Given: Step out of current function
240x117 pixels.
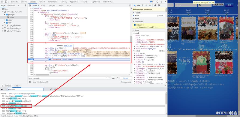Looking at the screenshot, I should [146, 5].
